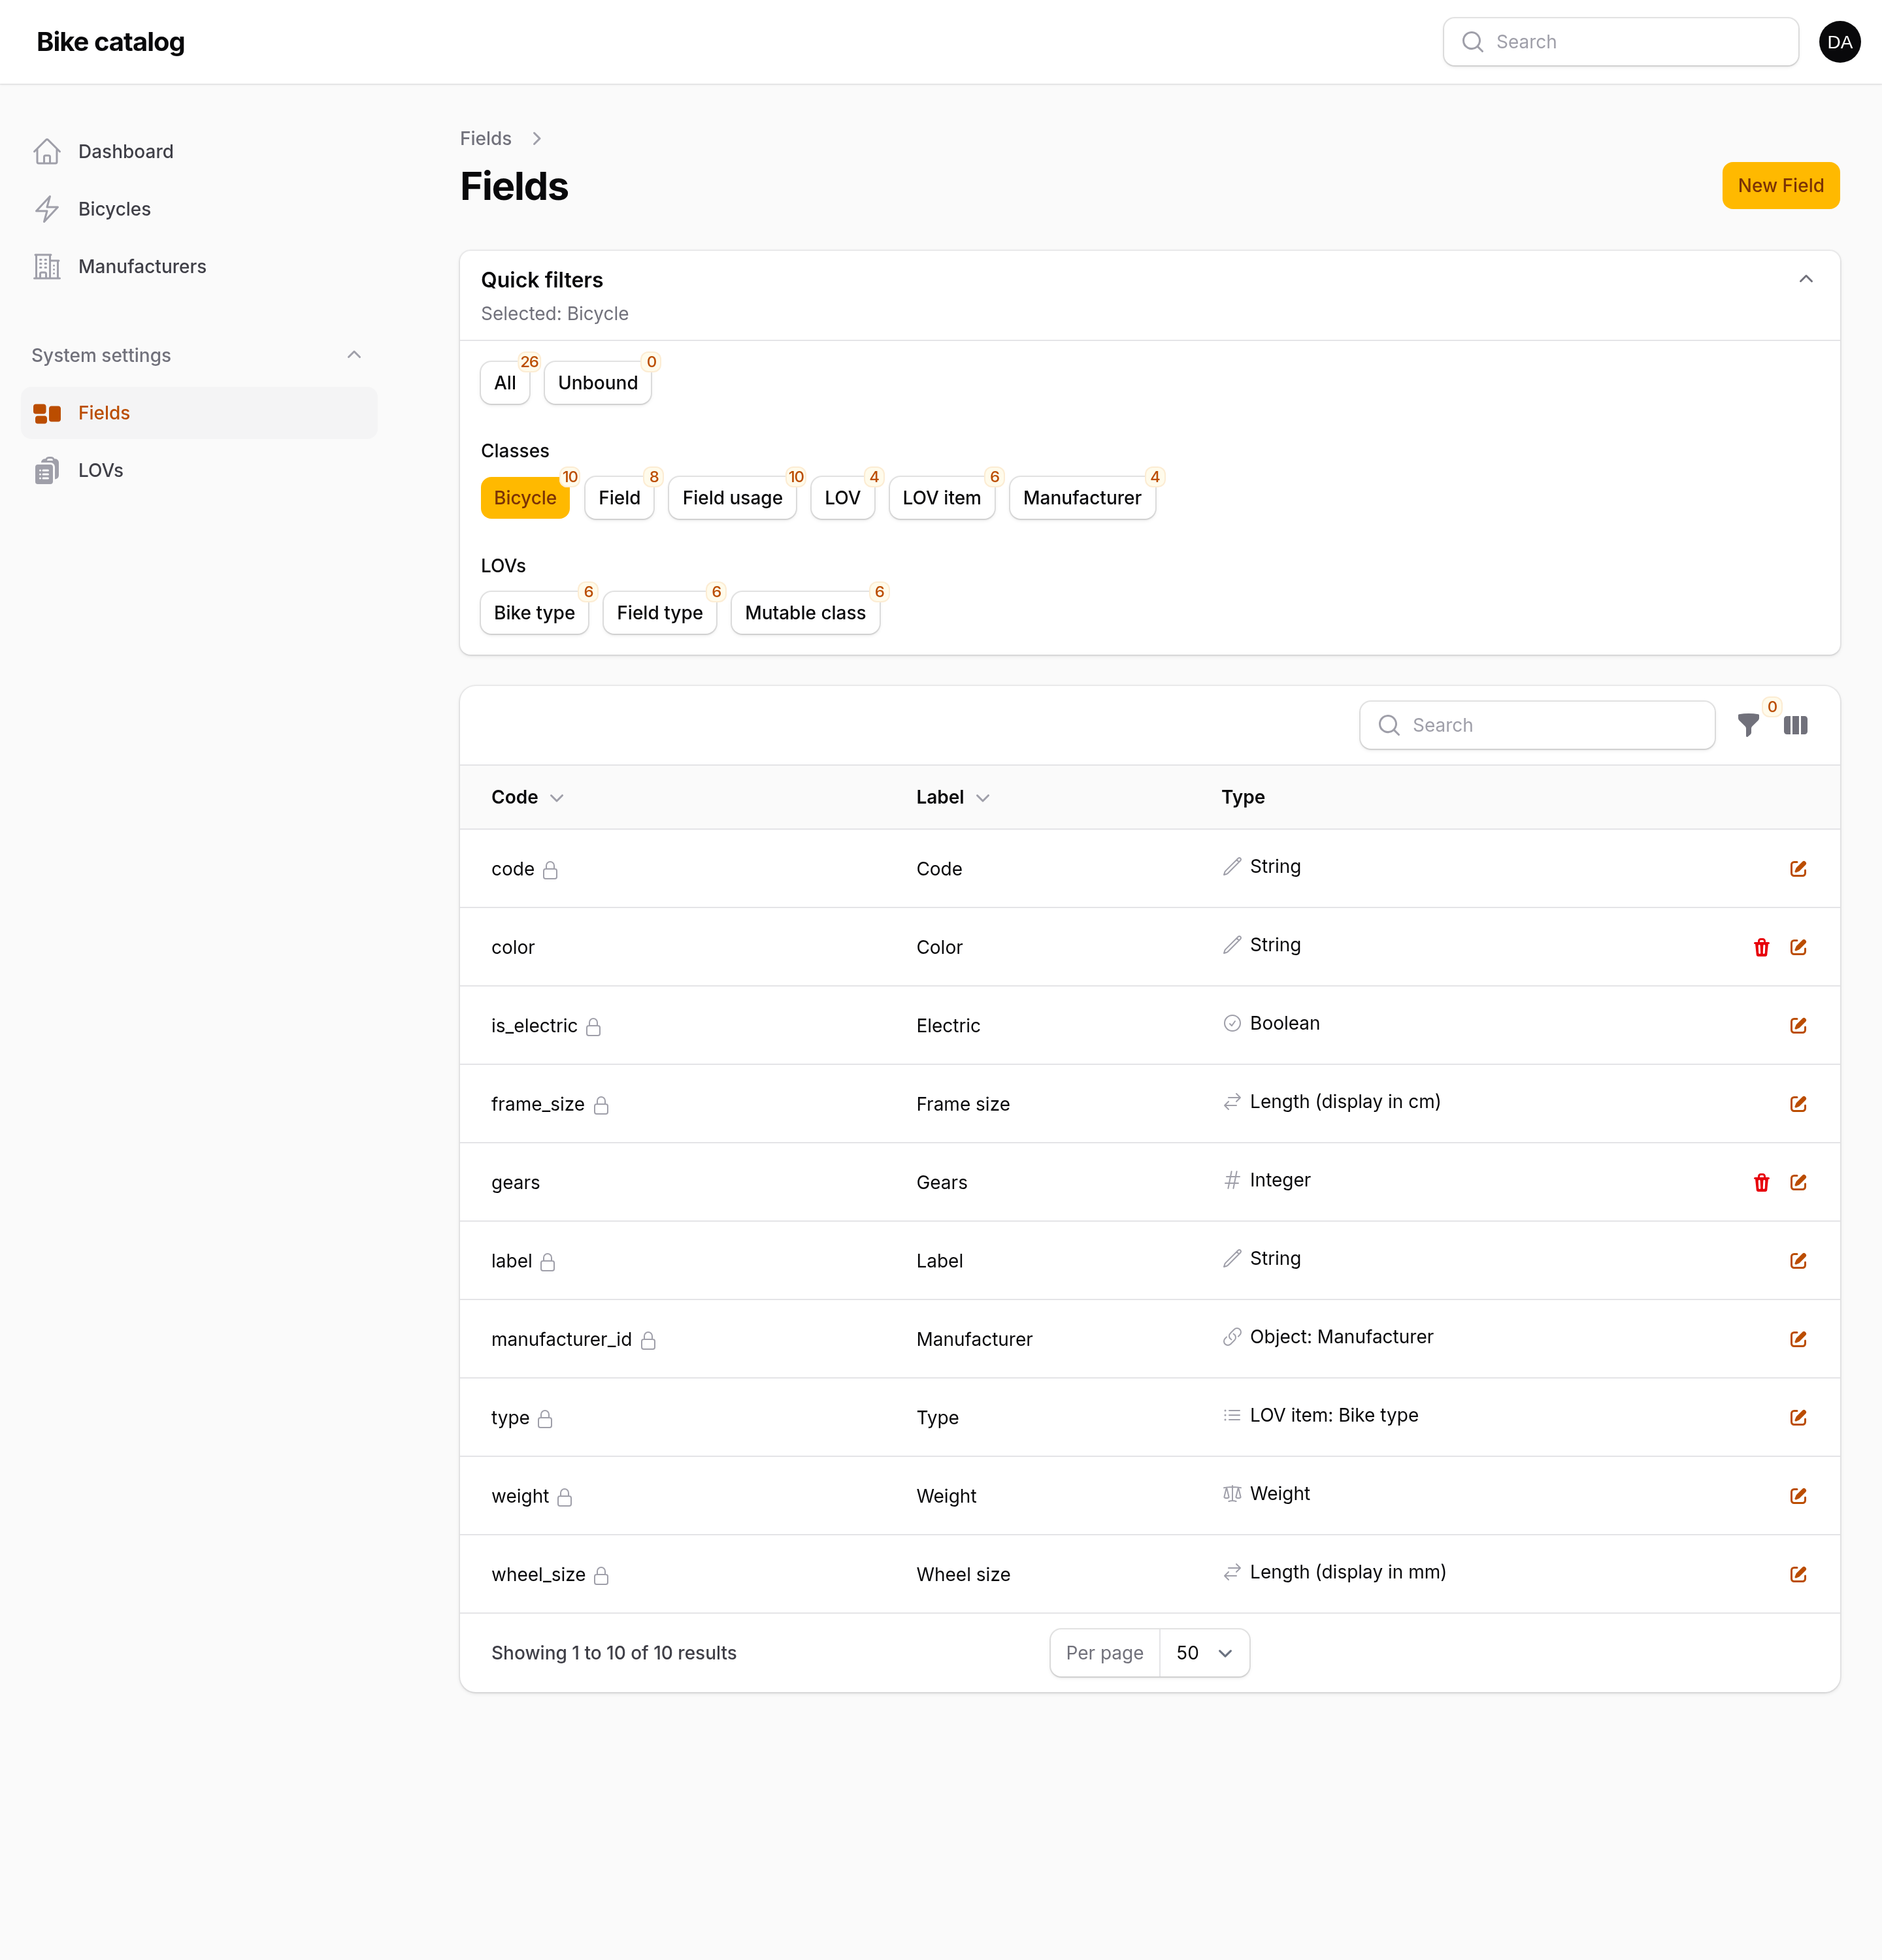Filter by the Manufacturer class
The height and width of the screenshot is (1960, 1882).
click(x=1082, y=498)
